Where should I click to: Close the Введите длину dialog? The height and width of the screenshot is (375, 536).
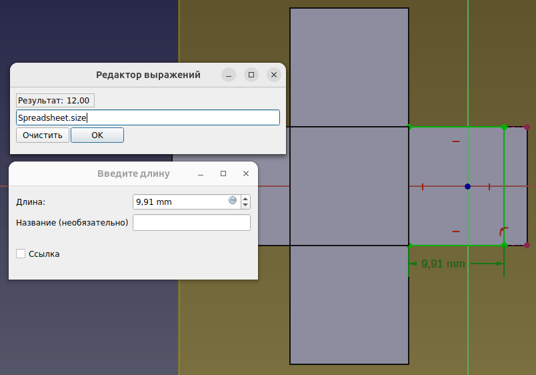pyautogui.click(x=246, y=173)
